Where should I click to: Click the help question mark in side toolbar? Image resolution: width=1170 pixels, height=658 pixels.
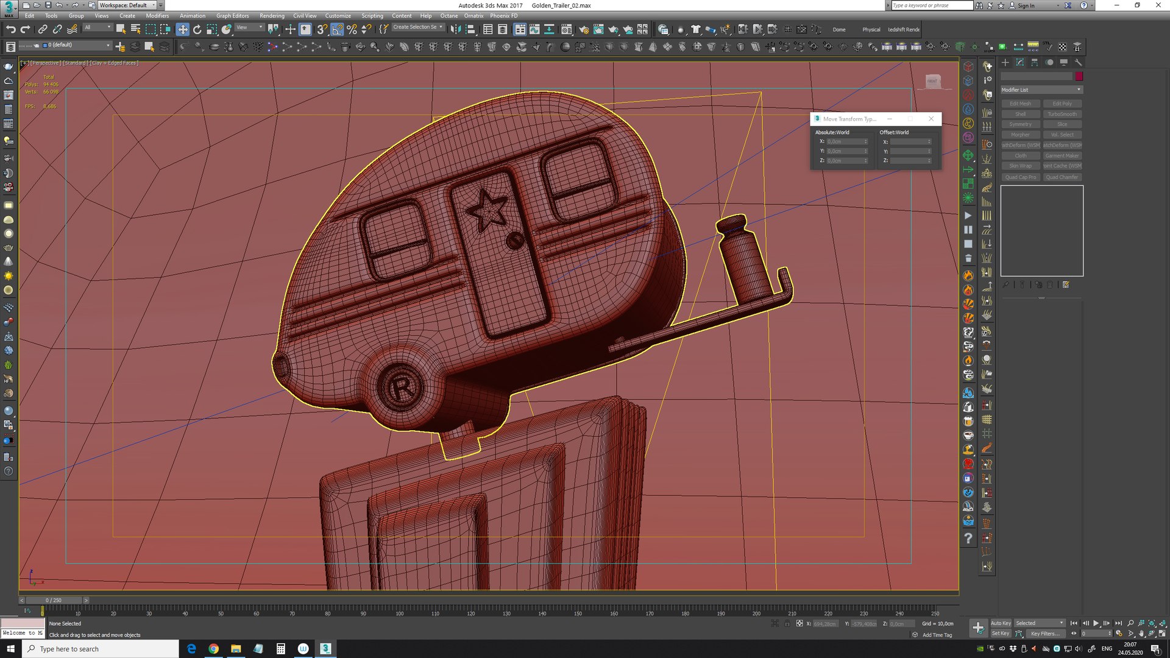pos(968,538)
